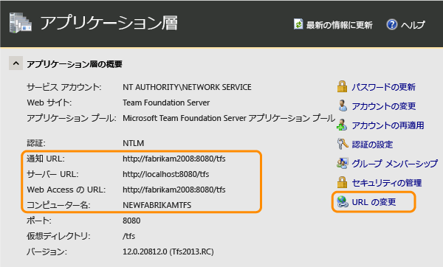443x267 pixels.
Task: Select the computer name NEWFABRIKAMTFS
Action: click(x=157, y=205)
